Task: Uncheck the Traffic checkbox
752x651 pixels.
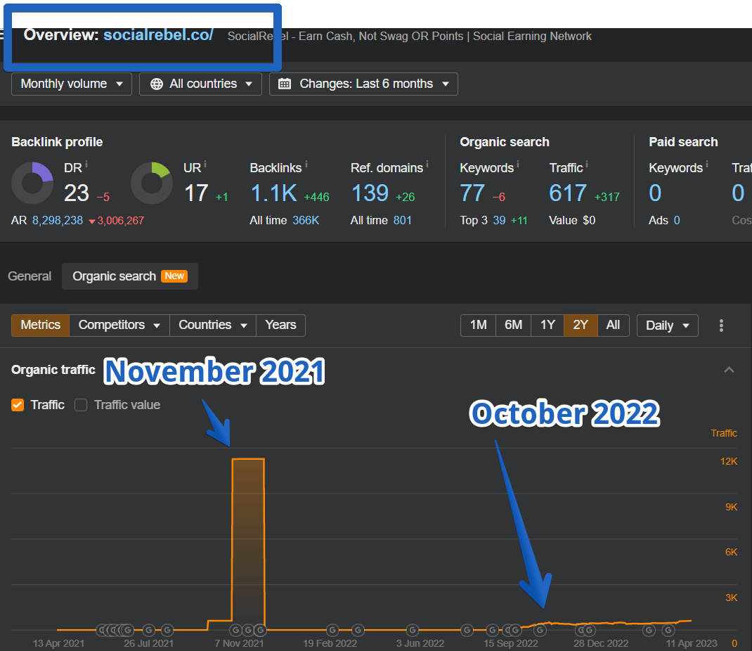Action: pos(18,405)
